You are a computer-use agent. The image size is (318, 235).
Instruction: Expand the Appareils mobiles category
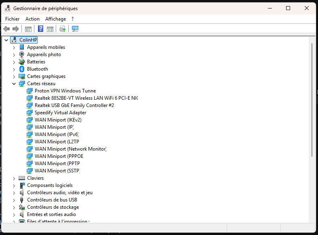coord(14,48)
